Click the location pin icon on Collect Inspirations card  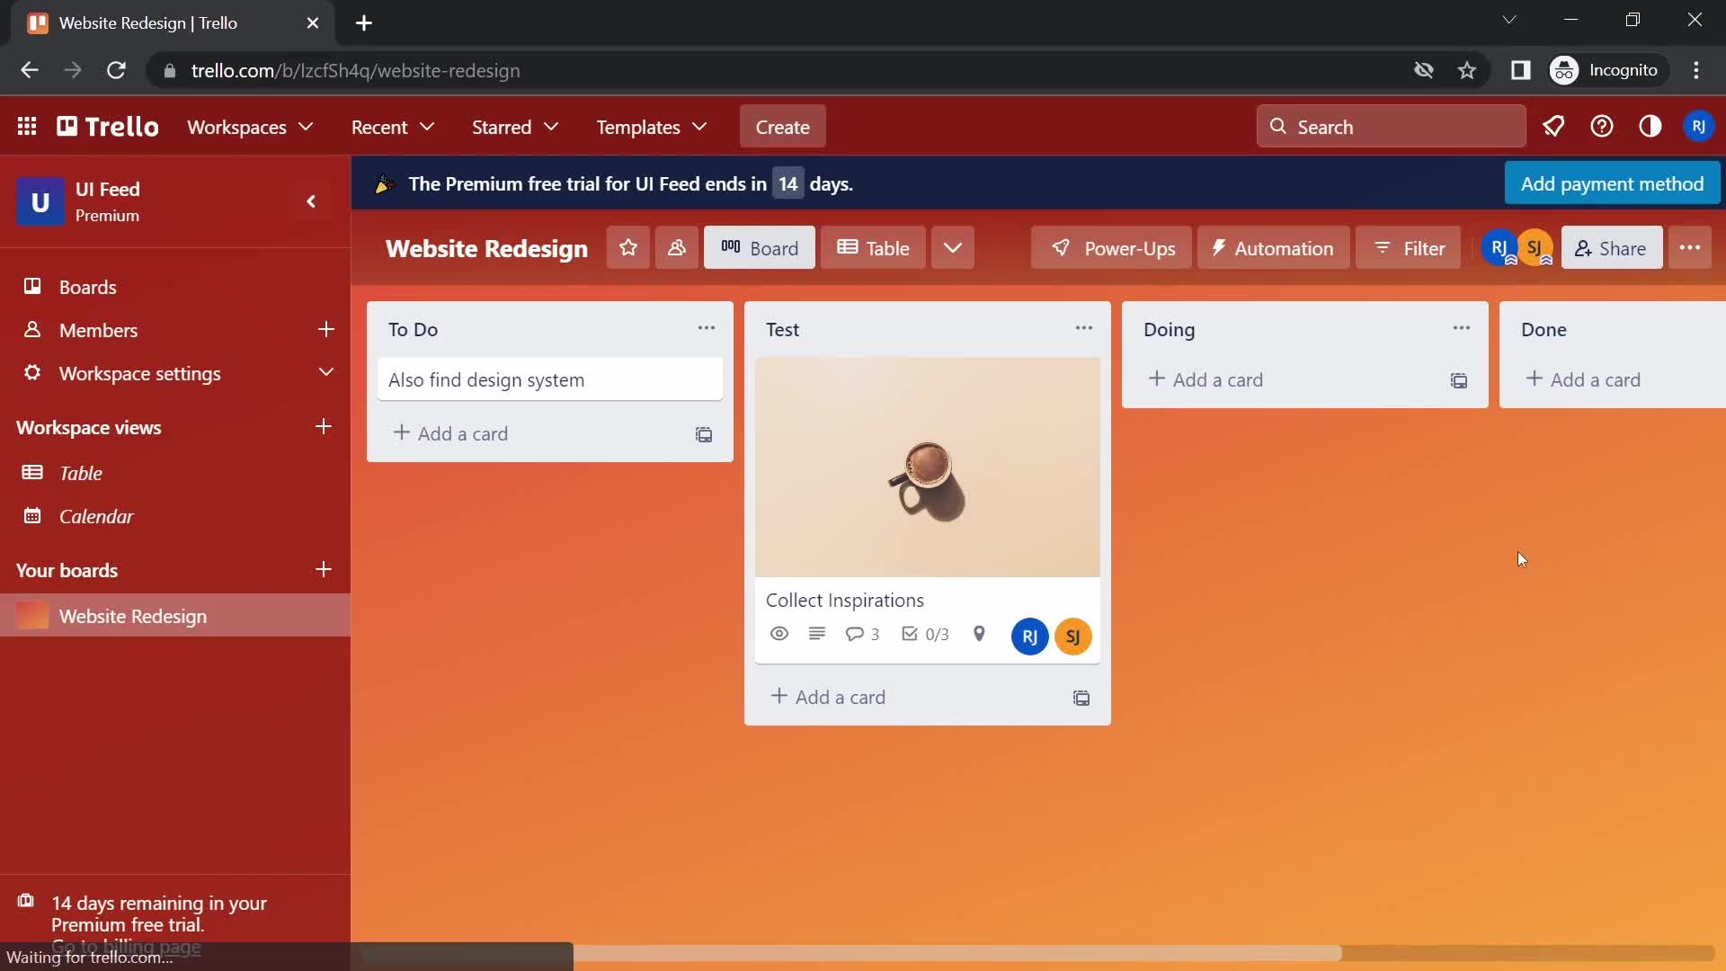pos(979,633)
